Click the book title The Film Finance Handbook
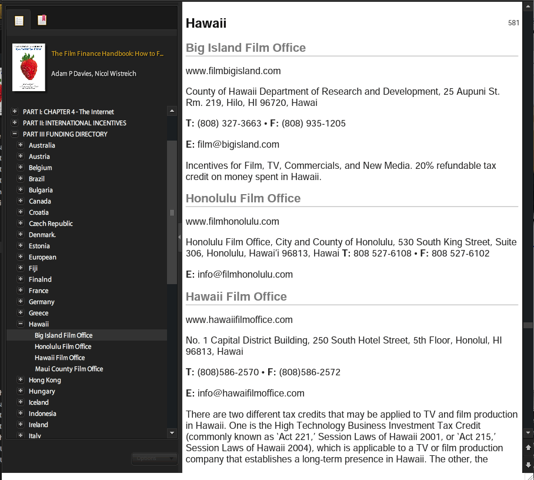Screen dimensions: 534x480 (107, 54)
